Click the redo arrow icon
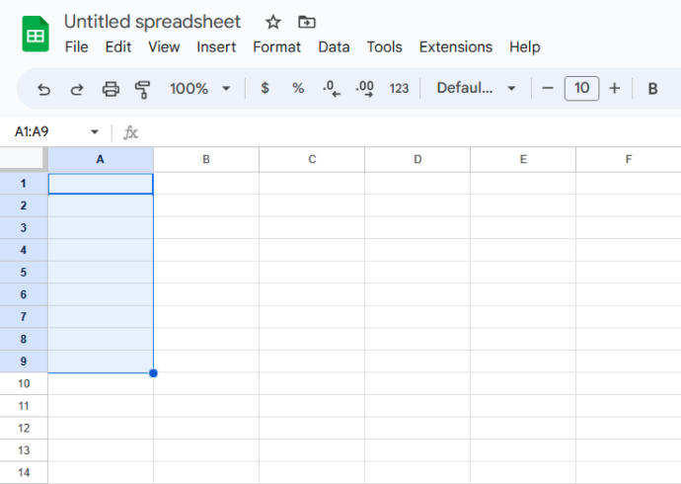Image resolution: width=681 pixels, height=484 pixels. 77,89
